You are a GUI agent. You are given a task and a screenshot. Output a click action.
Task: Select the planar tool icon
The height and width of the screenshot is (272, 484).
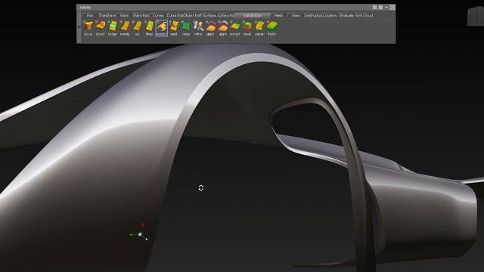point(259,28)
